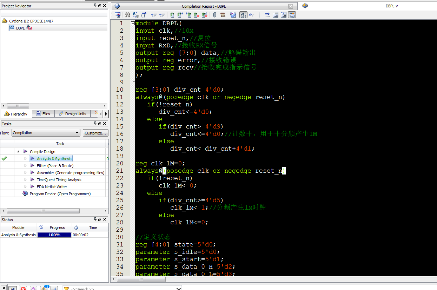Click the scroll-shaped template icon
This screenshot has height=290, width=437.
[x=223, y=15]
